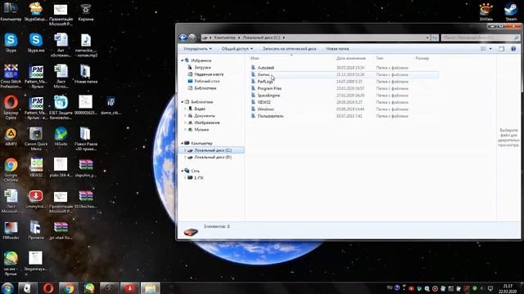Collapse the Сеть tree group
Screen dimensions: 524x294
[x=183, y=171]
